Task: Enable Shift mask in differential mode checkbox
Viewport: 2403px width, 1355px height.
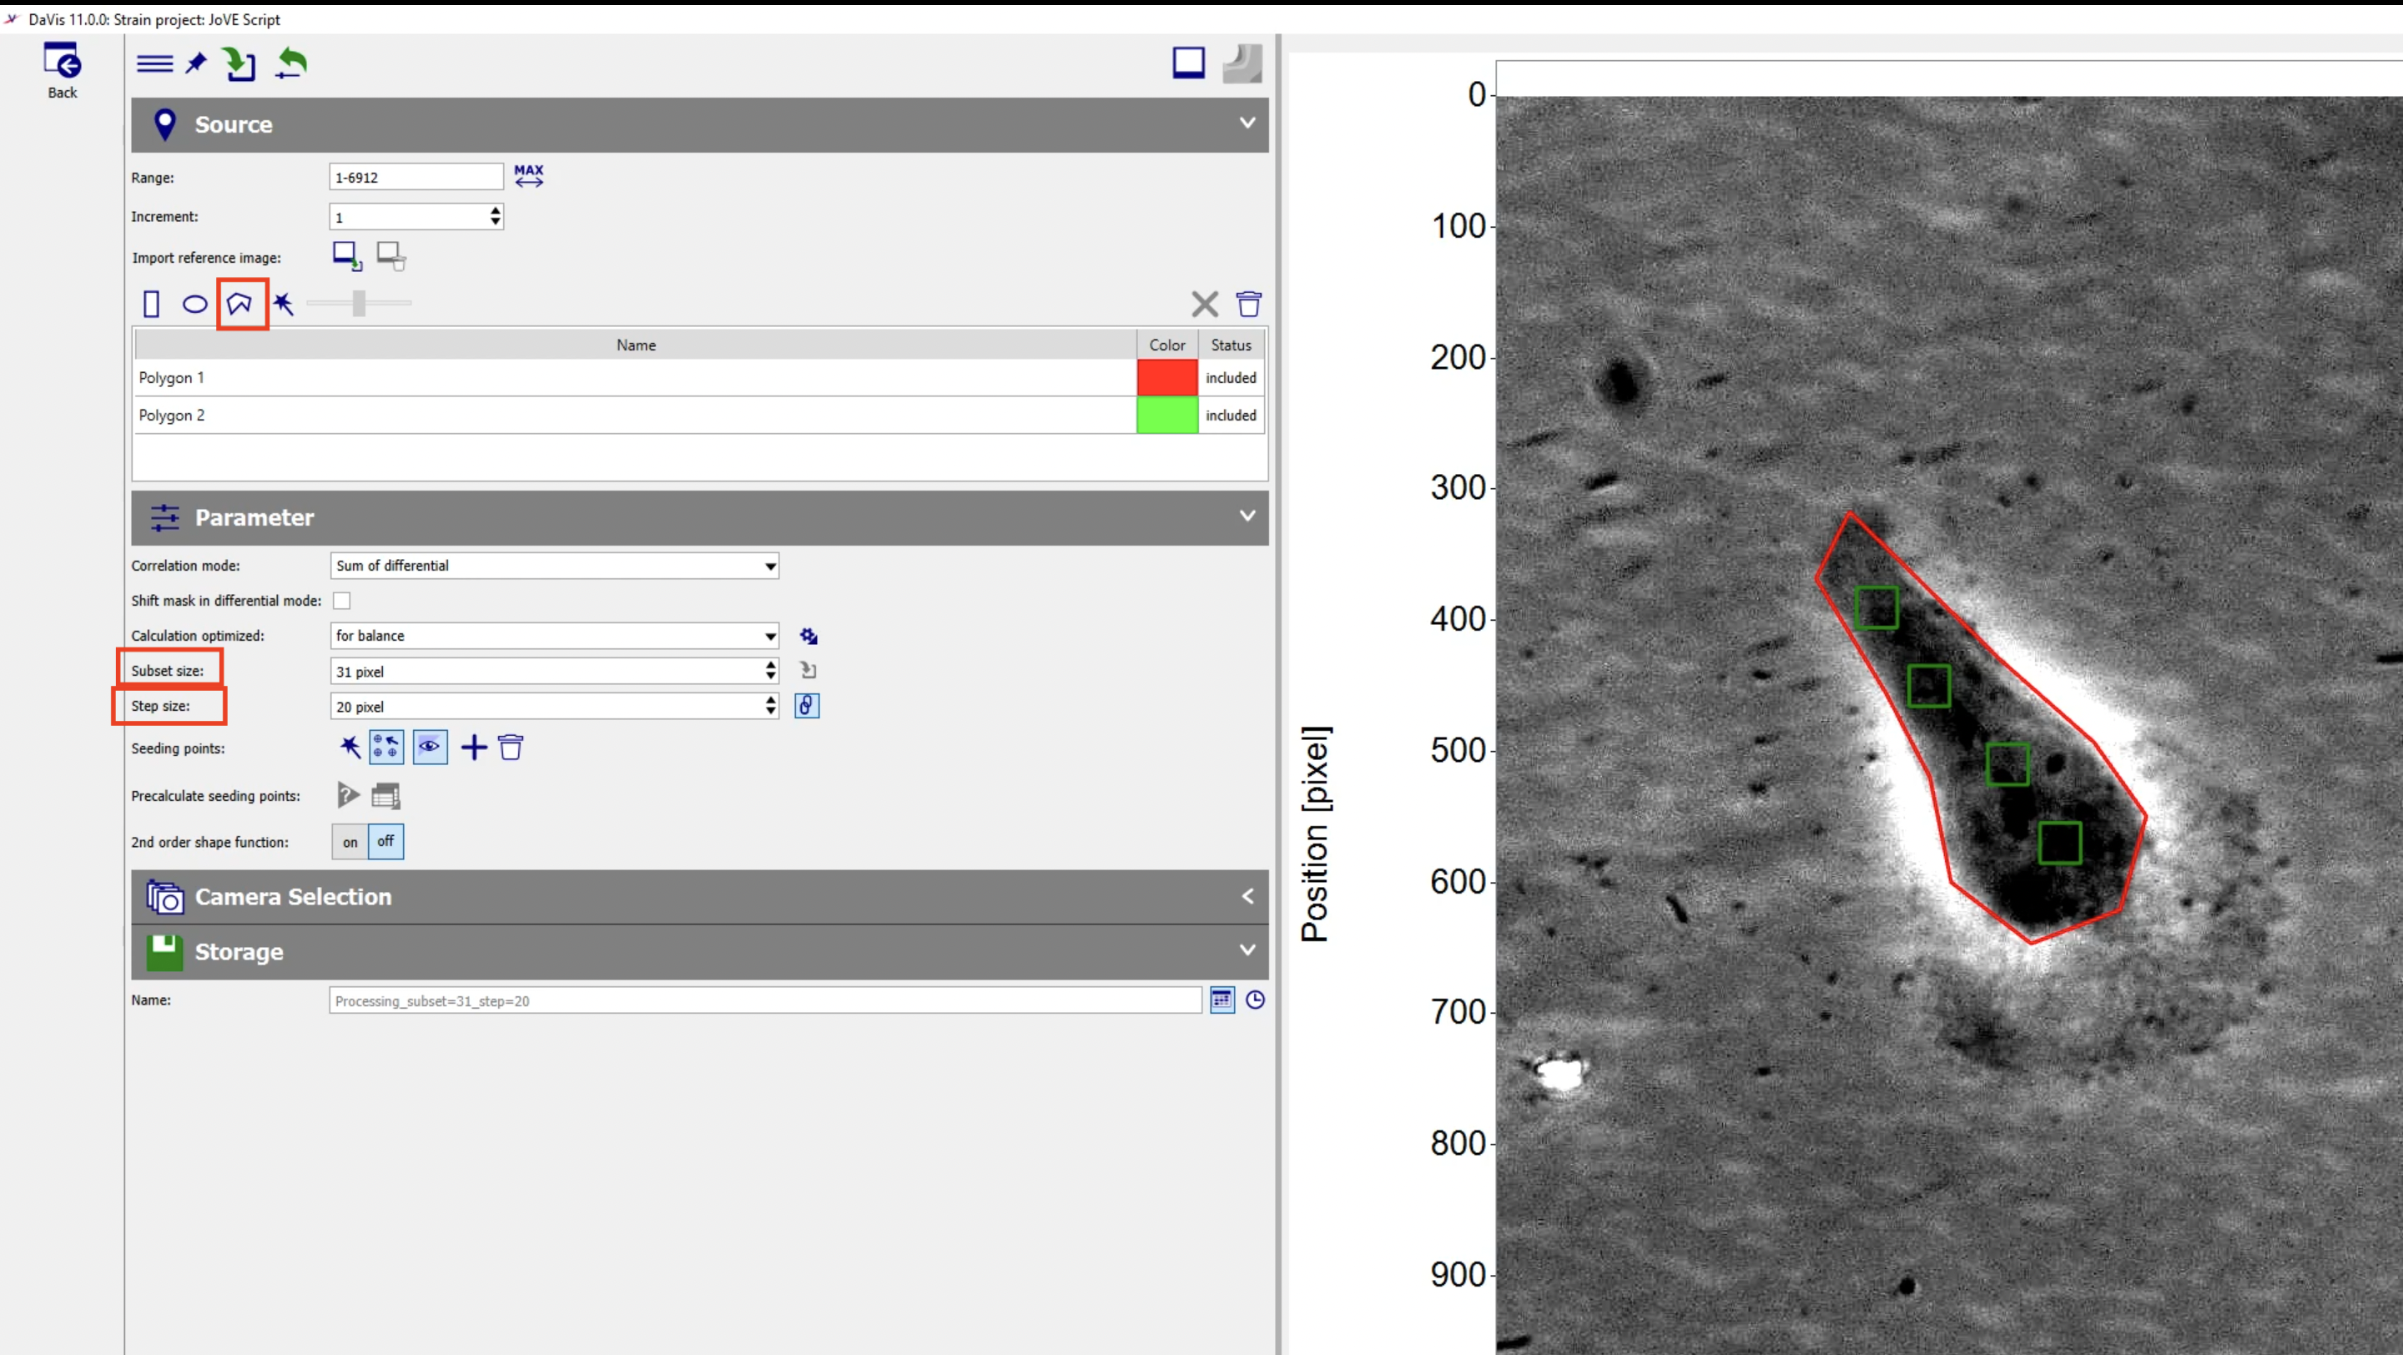Action: click(342, 601)
